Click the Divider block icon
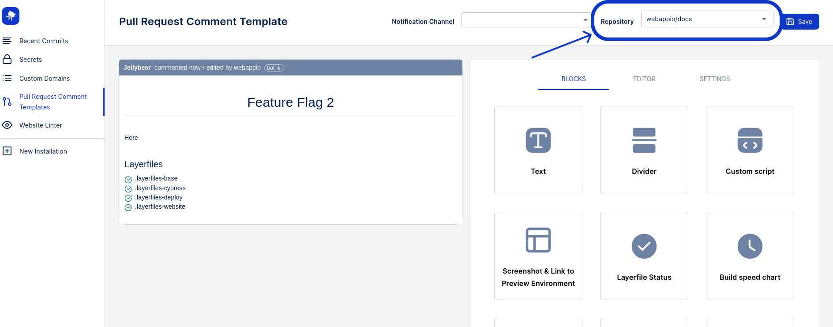The image size is (833, 327). tap(644, 140)
